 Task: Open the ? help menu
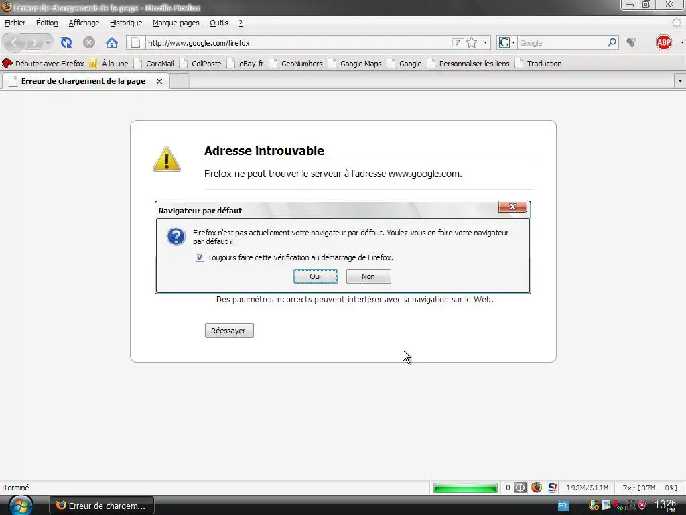(x=241, y=23)
